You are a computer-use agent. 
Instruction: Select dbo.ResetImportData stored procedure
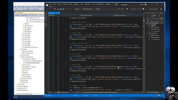coord(33,63)
